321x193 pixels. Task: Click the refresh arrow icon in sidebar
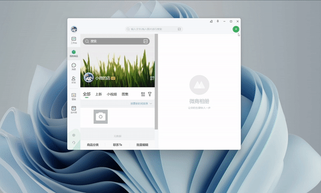(74, 142)
